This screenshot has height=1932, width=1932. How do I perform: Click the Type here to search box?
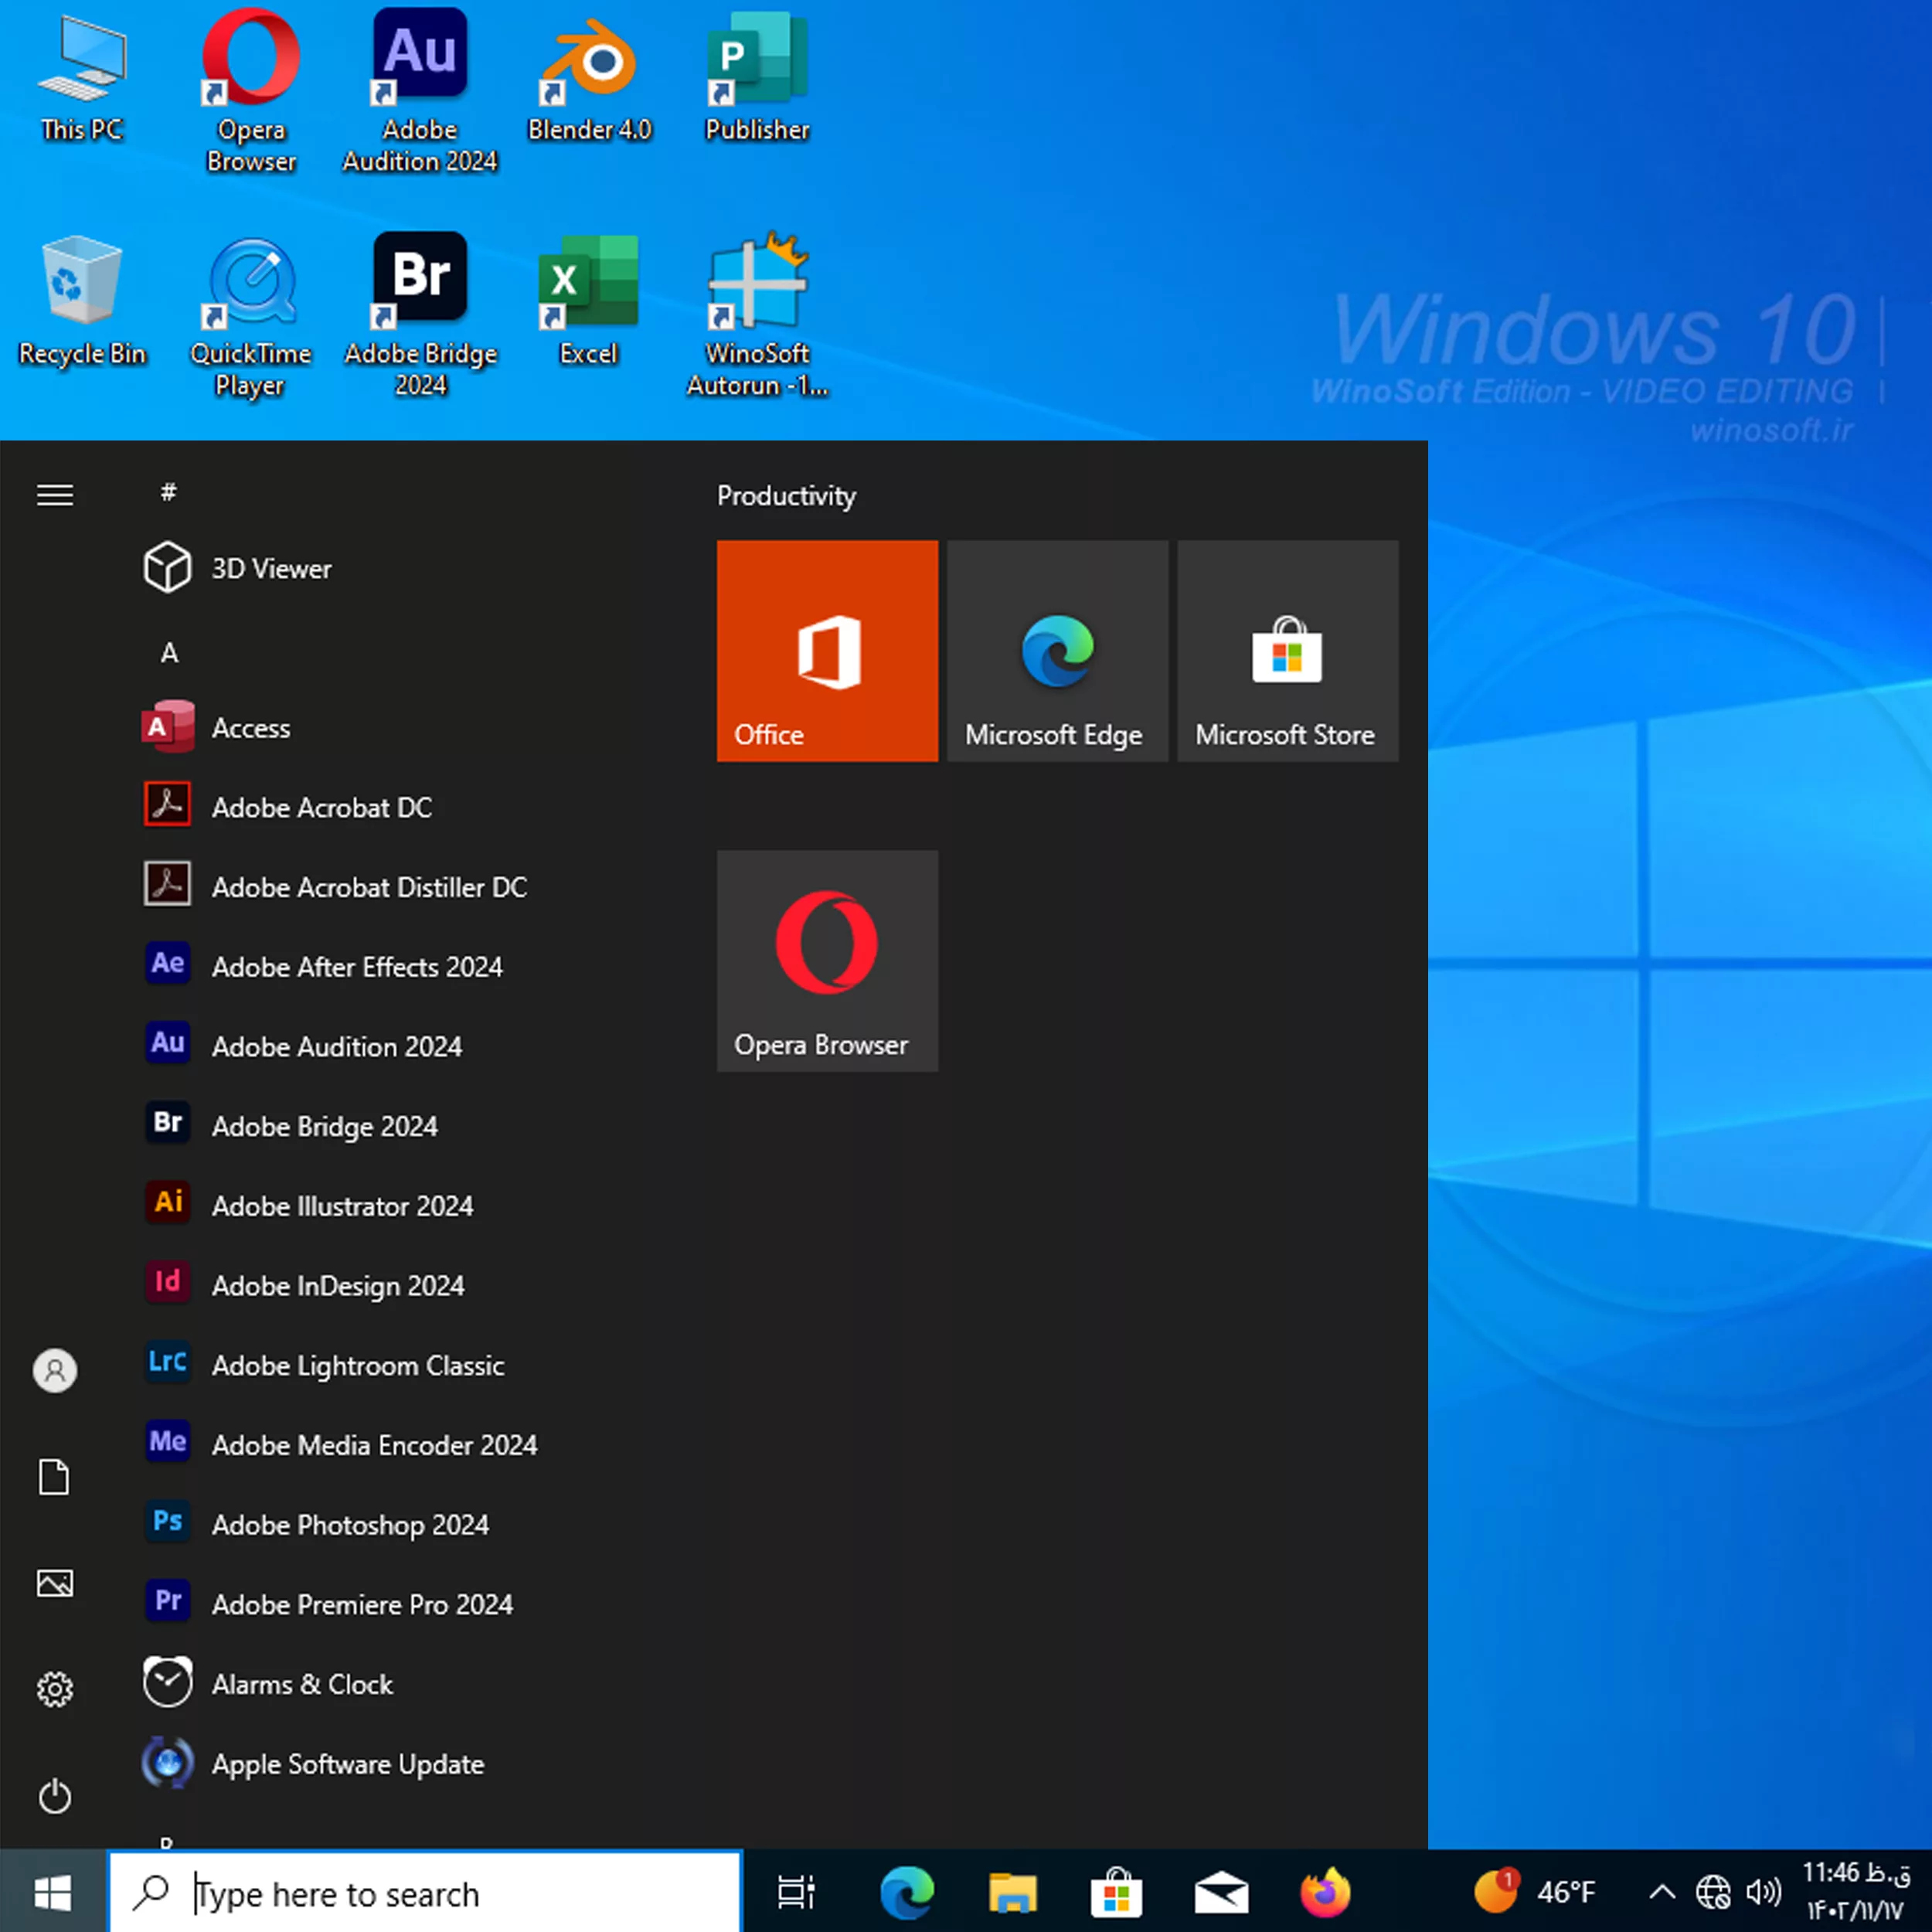pos(426,1893)
